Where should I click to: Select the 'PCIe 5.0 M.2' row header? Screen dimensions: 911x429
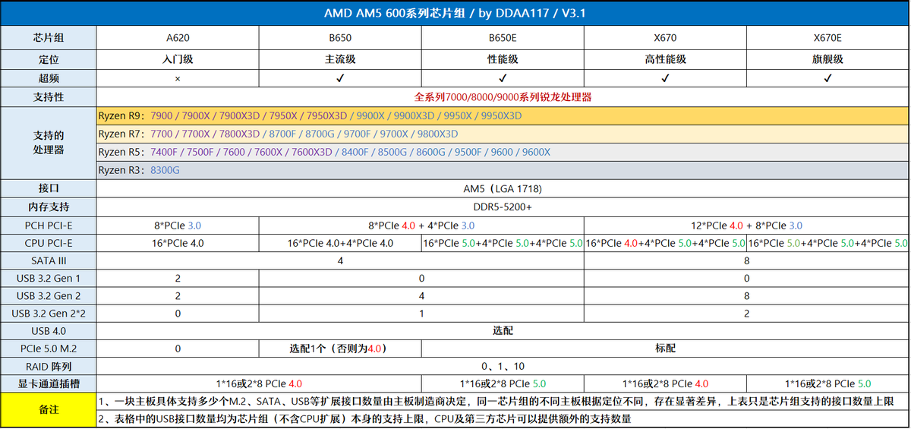coord(48,349)
